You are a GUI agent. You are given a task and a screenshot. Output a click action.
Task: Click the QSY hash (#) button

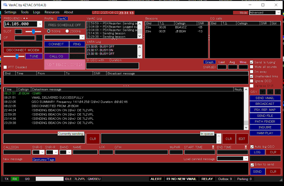point(278,92)
